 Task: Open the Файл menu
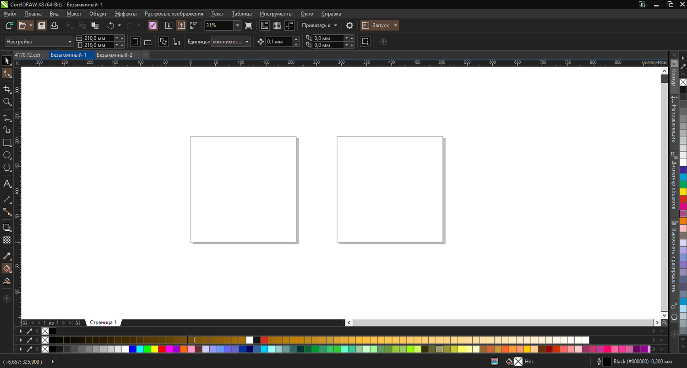click(x=10, y=14)
